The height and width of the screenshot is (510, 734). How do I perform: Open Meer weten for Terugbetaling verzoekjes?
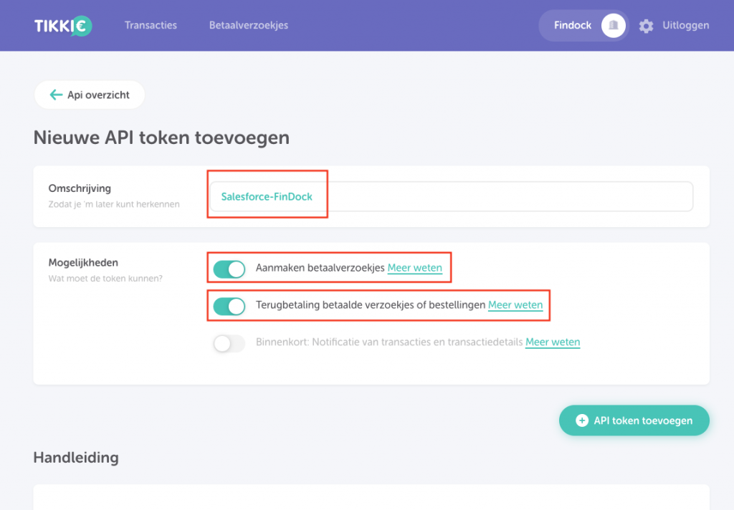(515, 304)
